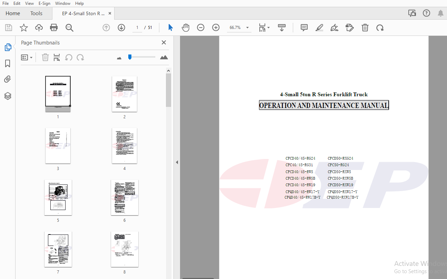Select page 2 thumbnail
Screen dimensions: 447x279
pos(125,94)
